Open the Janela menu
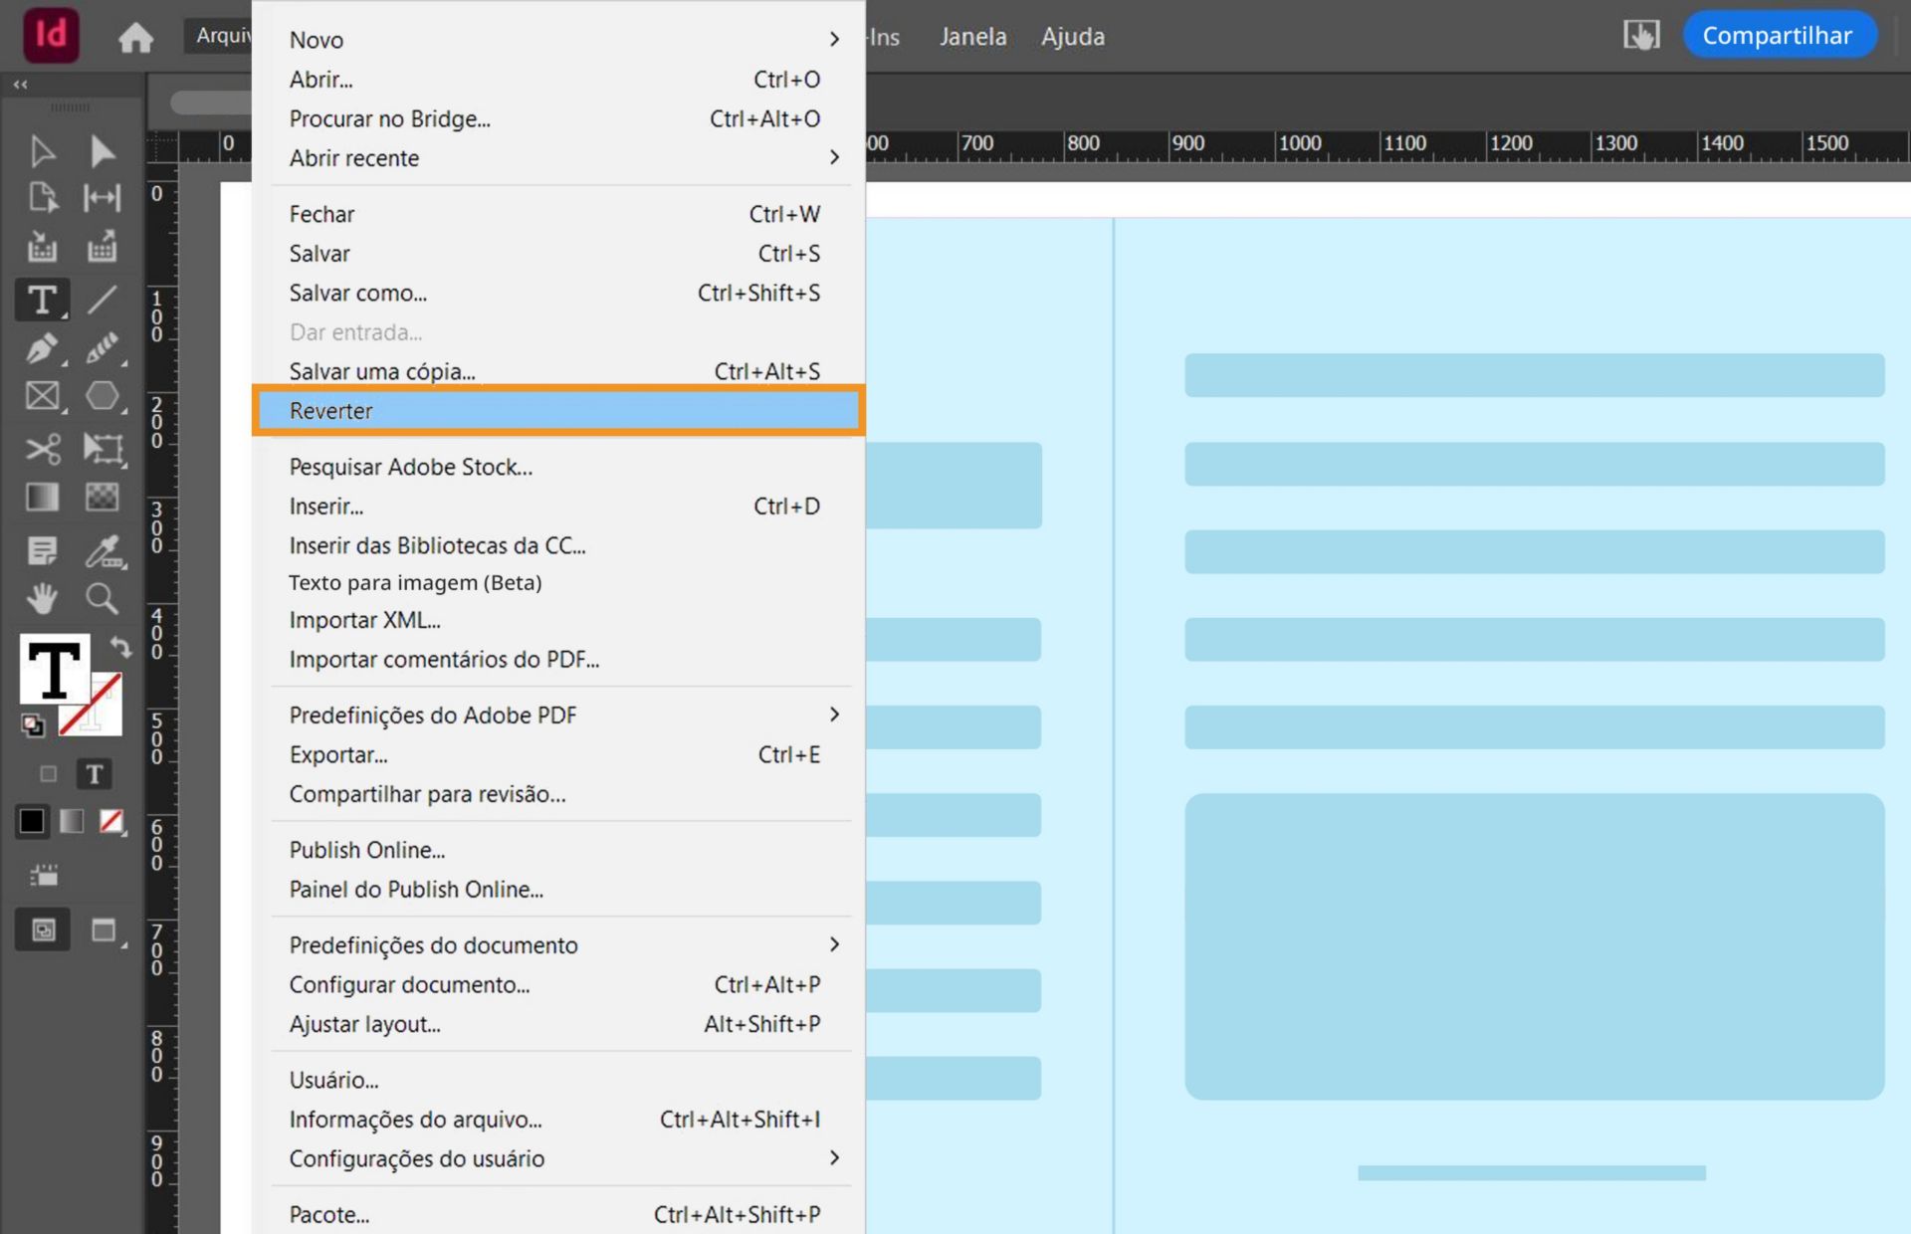 click(972, 36)
